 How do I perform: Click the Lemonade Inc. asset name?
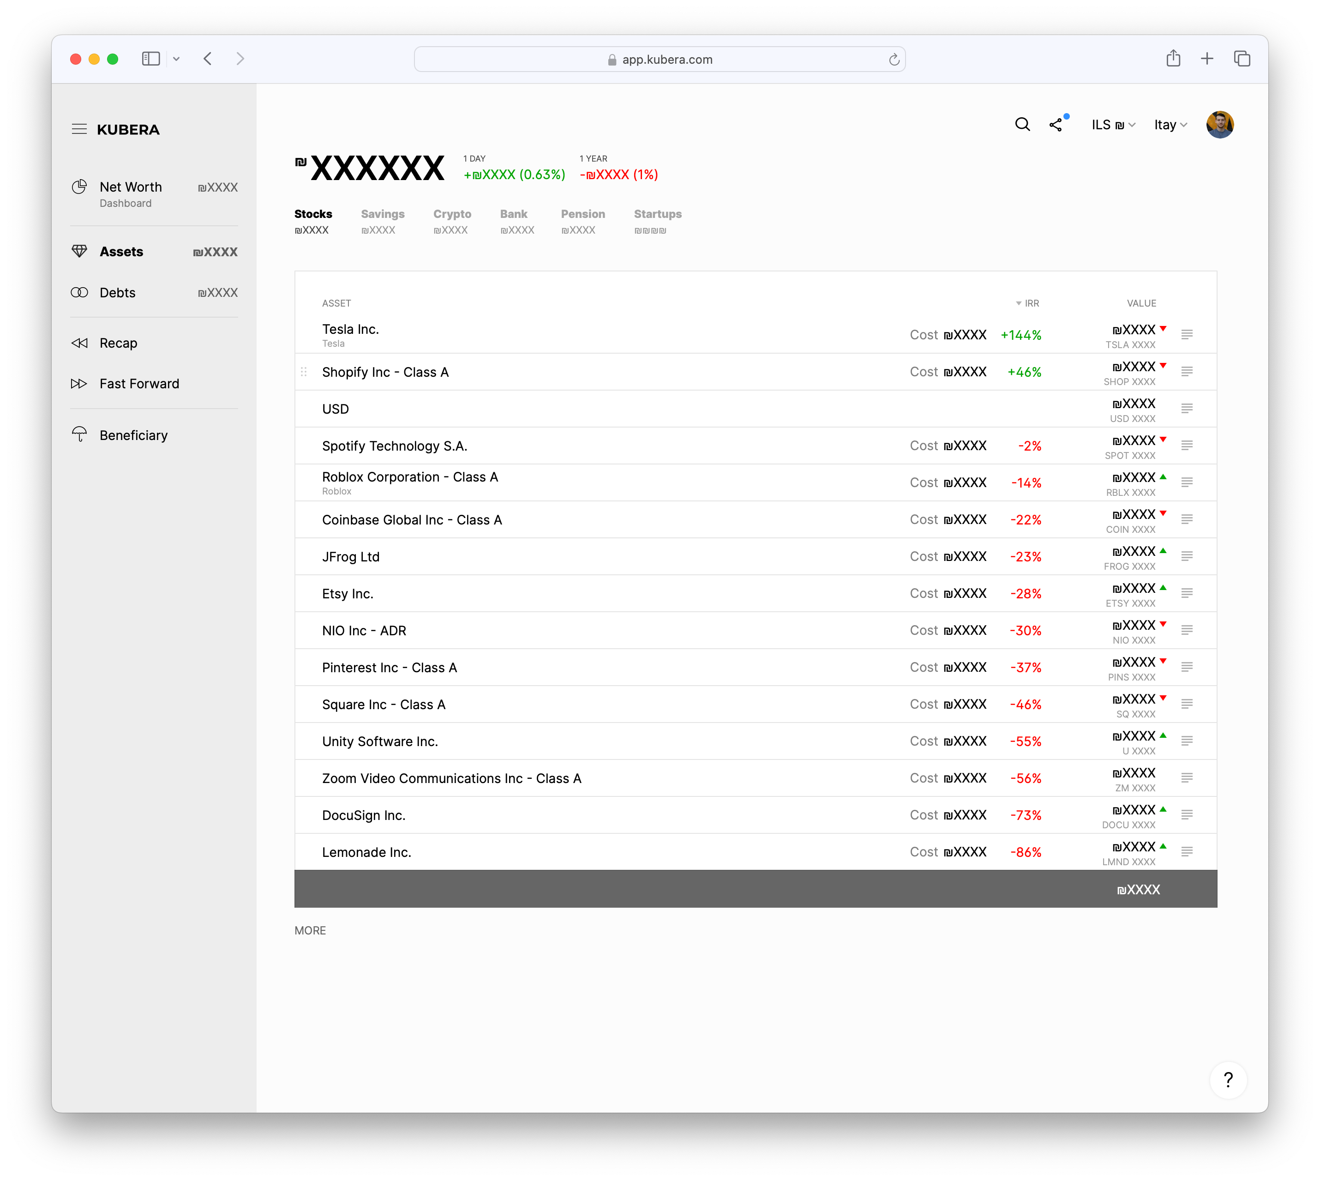click(366, 852)
